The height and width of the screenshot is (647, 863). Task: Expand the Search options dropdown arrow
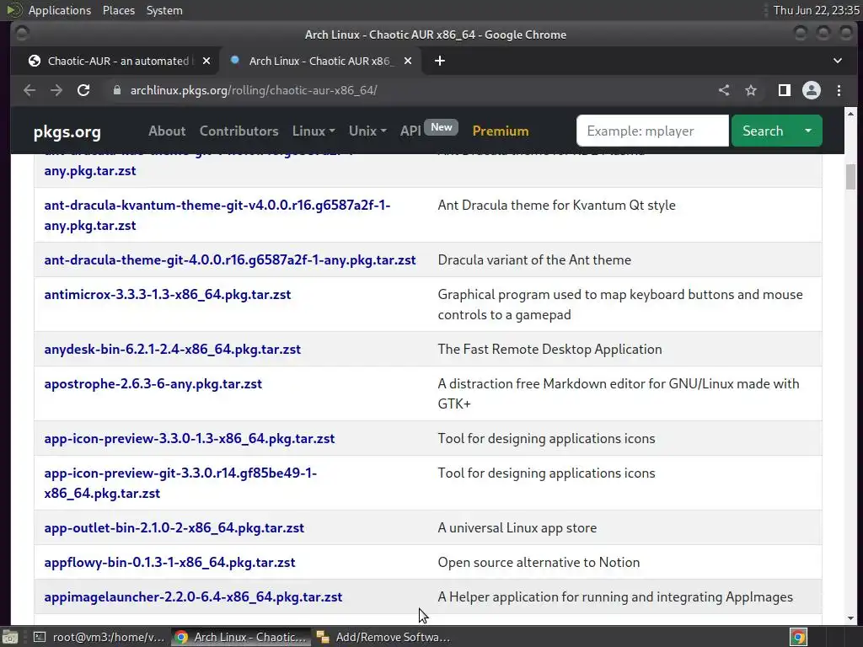coord(808,131)
